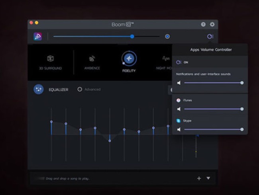Click the Skype label in volume controller
The image size is (259, 195).
coord(187,121)
